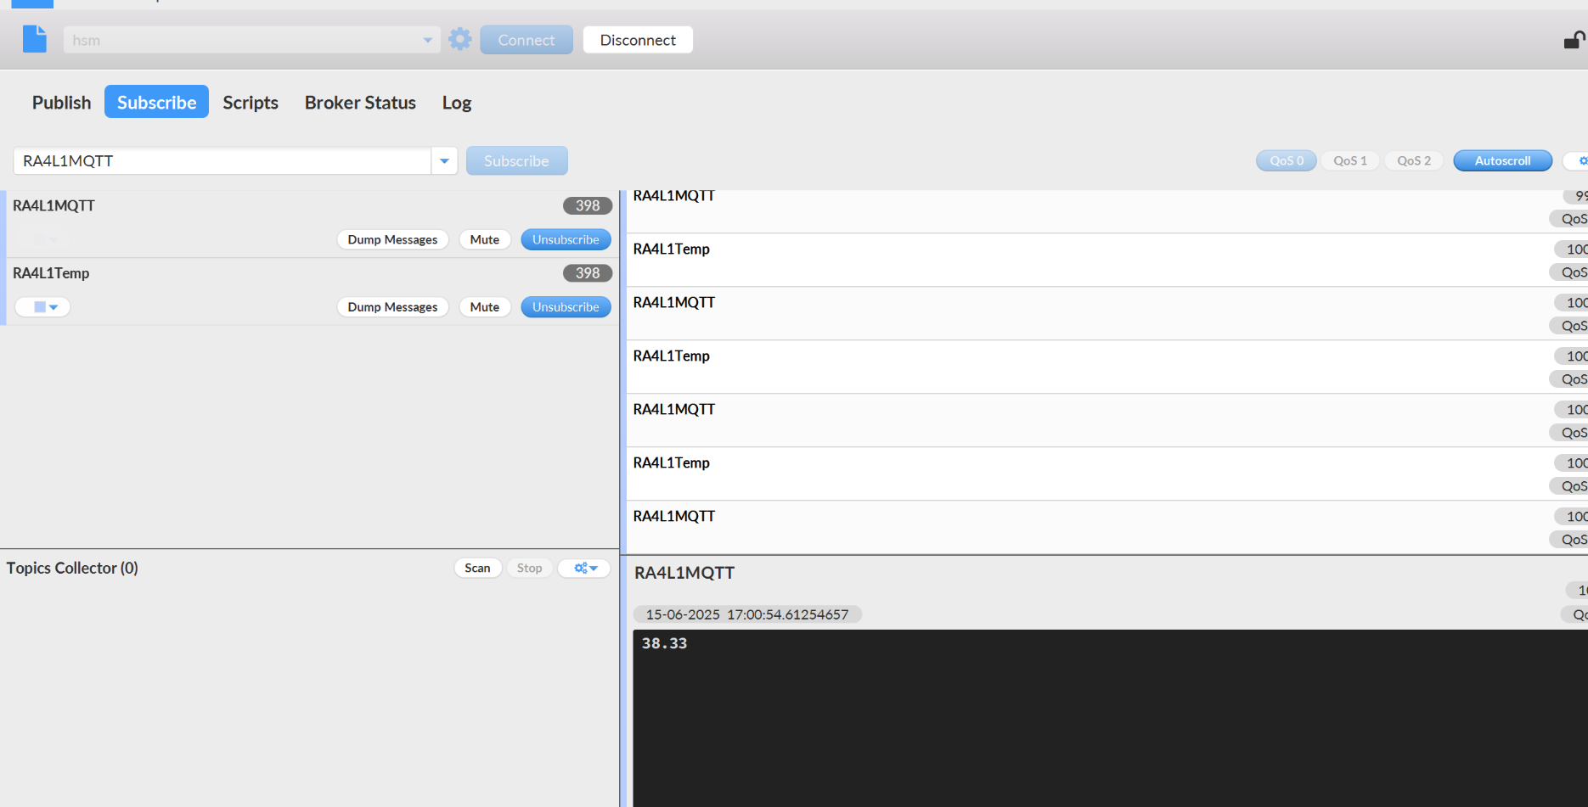This screenshot has width=1588, height=807.
Task: Select QoS 2 level
Action: pyautogui.click(x=1414, y=160)
